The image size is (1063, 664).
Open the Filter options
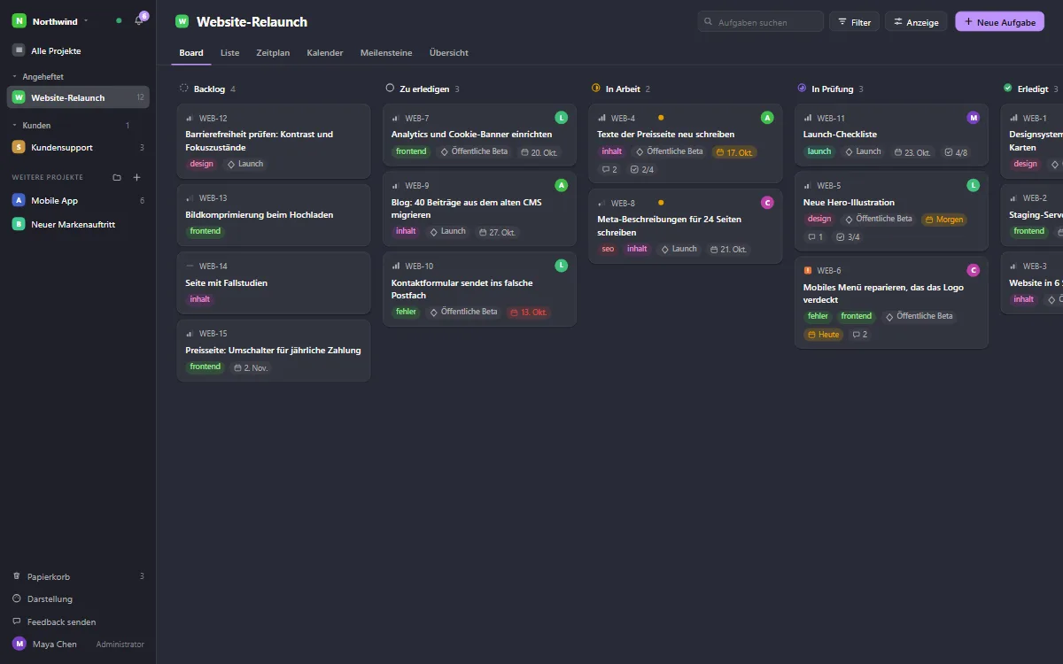point(854,22)
